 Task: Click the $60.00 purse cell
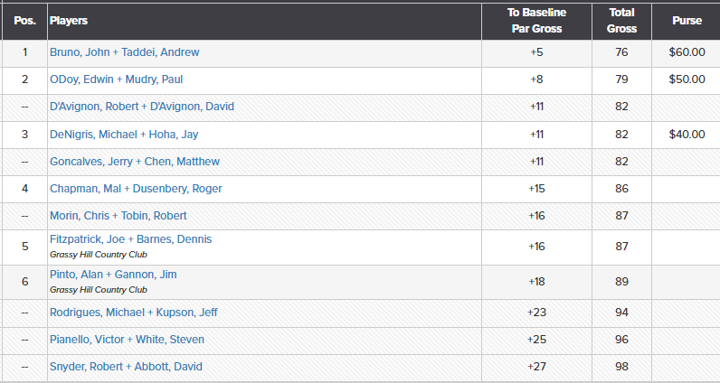click(x=687, y=52)
